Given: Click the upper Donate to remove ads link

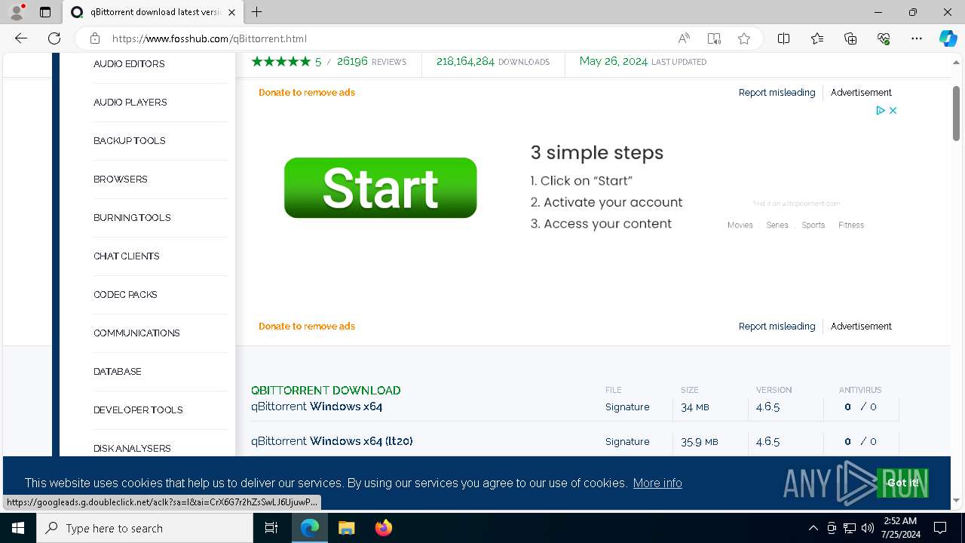Looking at the screenshot, I should click(x=307, y=93).
